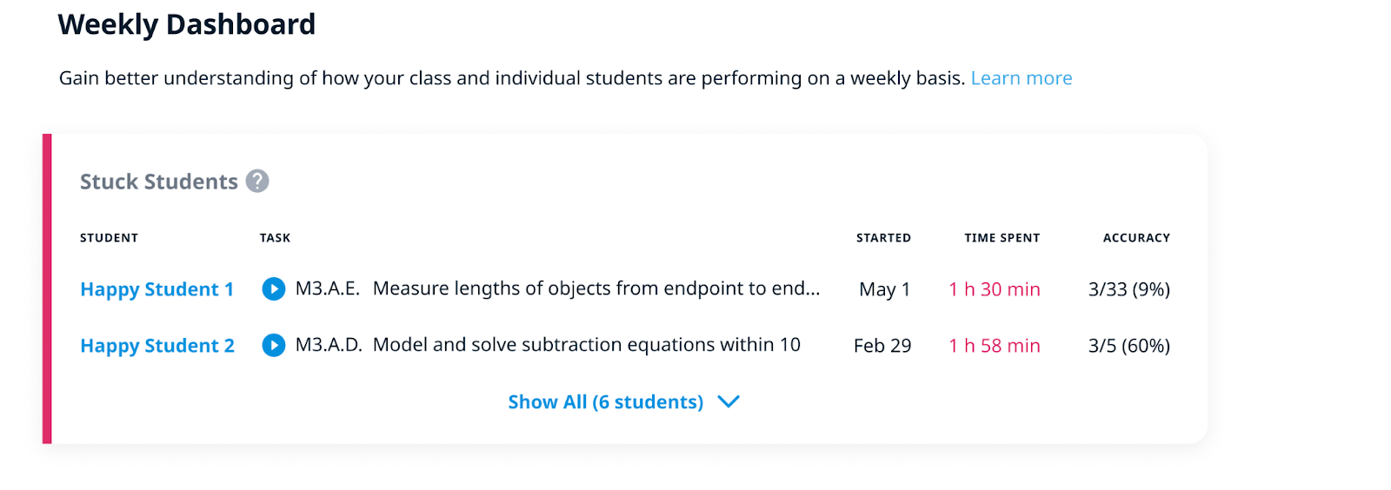1391x490 pixels.
Task: Play the M3.A.D. subtraction equations task
Action: 274,346
